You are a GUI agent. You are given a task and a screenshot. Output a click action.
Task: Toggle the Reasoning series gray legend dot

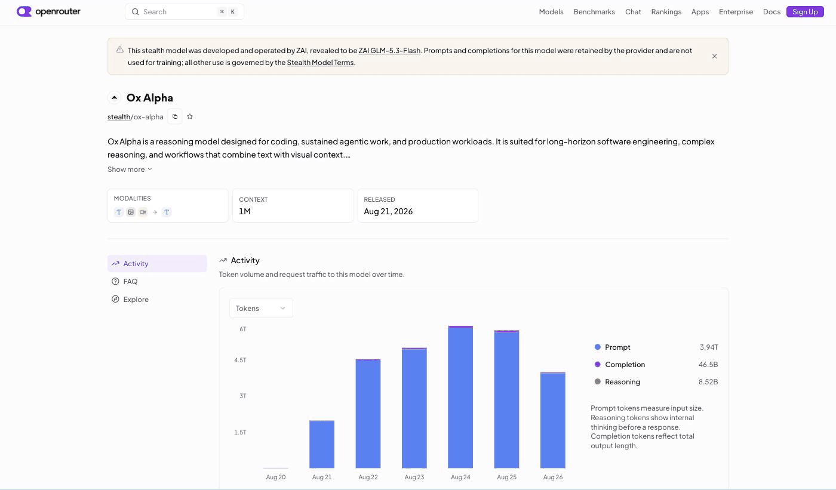point(598,382)
